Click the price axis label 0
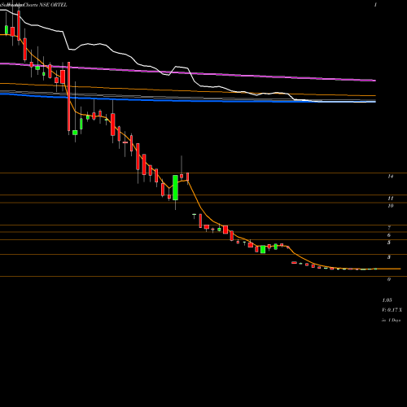Screen dimensions: 407x407 pos(389,279)
